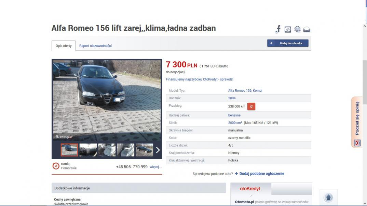This screenshot has width=367, height=206.
Task: Select the fourth thumbnail with grey seat
Action: click(126, 150)
